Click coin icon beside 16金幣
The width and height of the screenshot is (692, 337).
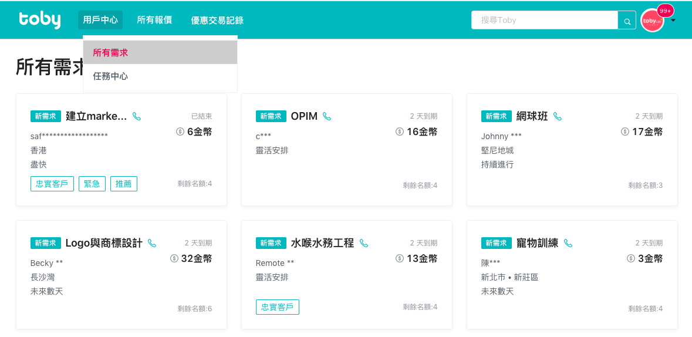click(x=399, y=132)
